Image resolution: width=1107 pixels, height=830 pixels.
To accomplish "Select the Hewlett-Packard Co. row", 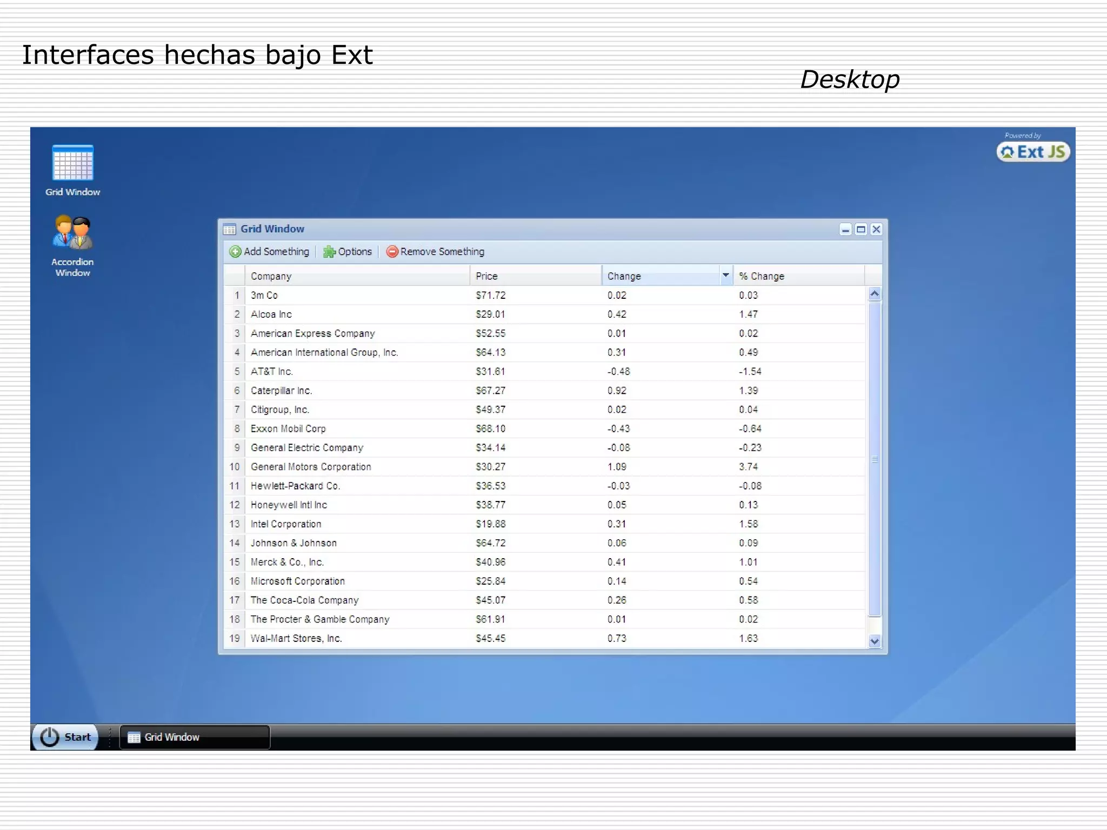I will coord(544,486).
